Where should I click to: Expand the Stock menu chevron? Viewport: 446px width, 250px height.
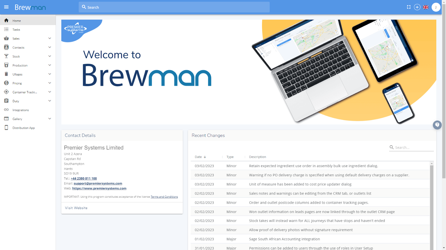point(50,56)
